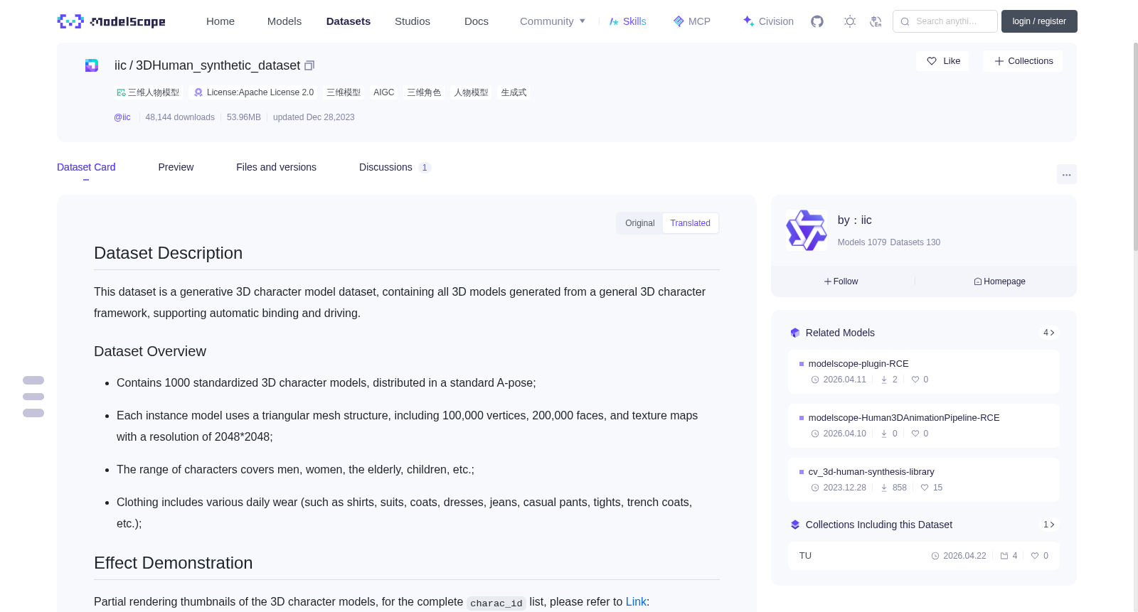The image size is (1138, 612).
Task: Open the charac_id list Link
Action: coord(636,601)
